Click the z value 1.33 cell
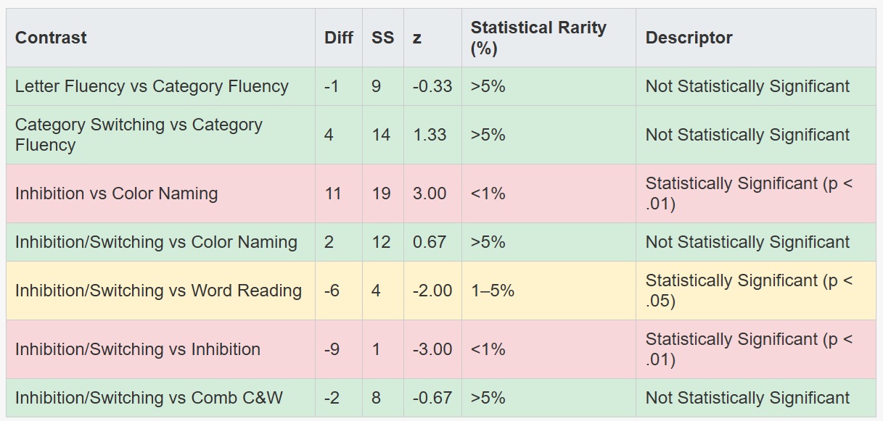 (430, 135)
